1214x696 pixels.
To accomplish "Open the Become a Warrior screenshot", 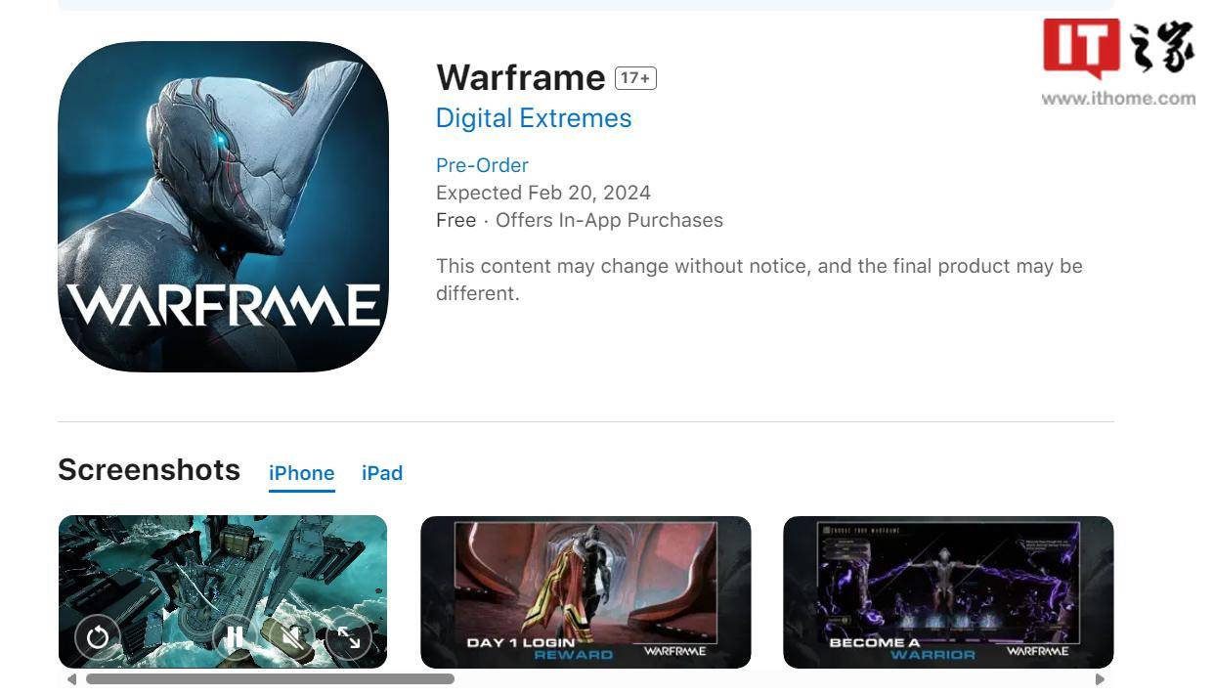I will click(948, 592).
